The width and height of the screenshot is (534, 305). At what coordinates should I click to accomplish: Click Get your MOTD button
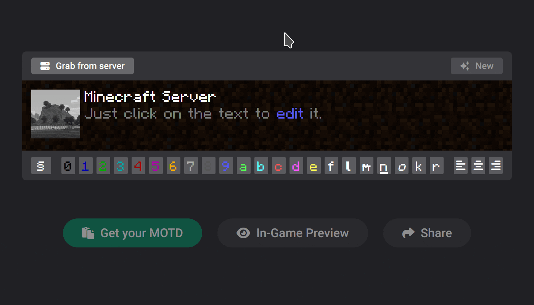pos(132,233)
